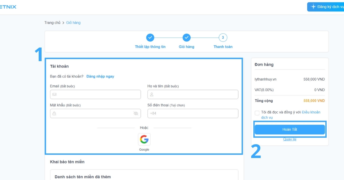
Task: Click the first completed step checkmark circle
Action: 150,37
